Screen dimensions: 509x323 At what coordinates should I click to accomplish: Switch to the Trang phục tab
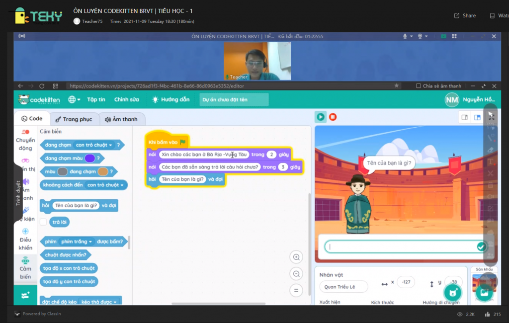coord(73,119)
